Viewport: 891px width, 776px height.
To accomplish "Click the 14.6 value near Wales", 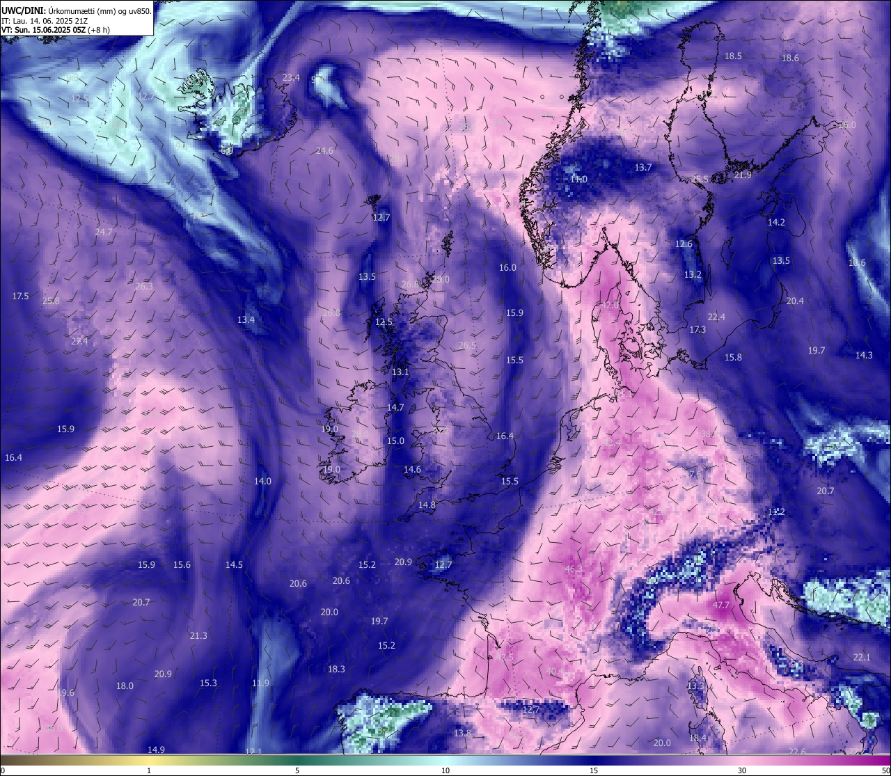I will pos(412,469).
